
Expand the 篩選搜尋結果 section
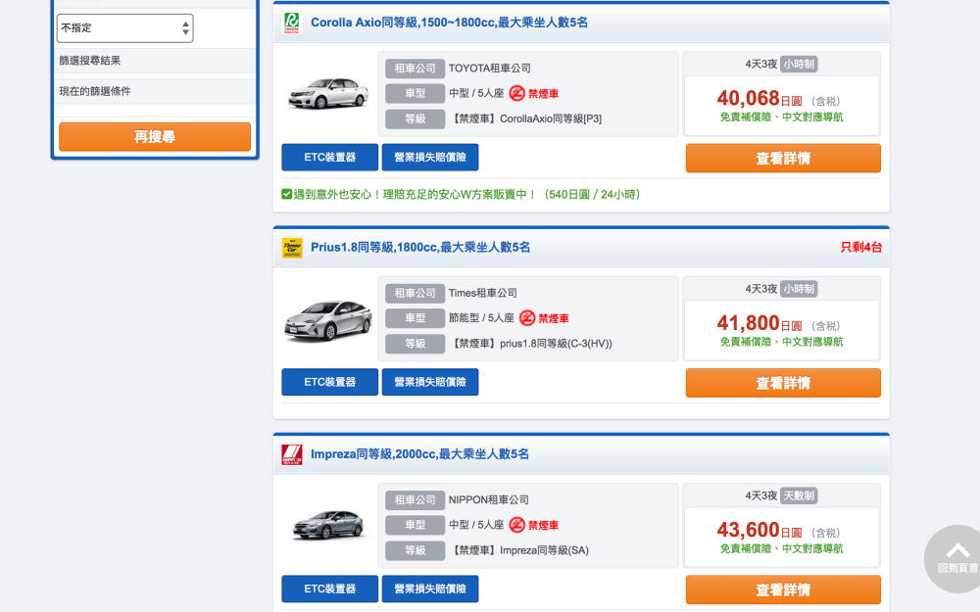pos(155,61)
